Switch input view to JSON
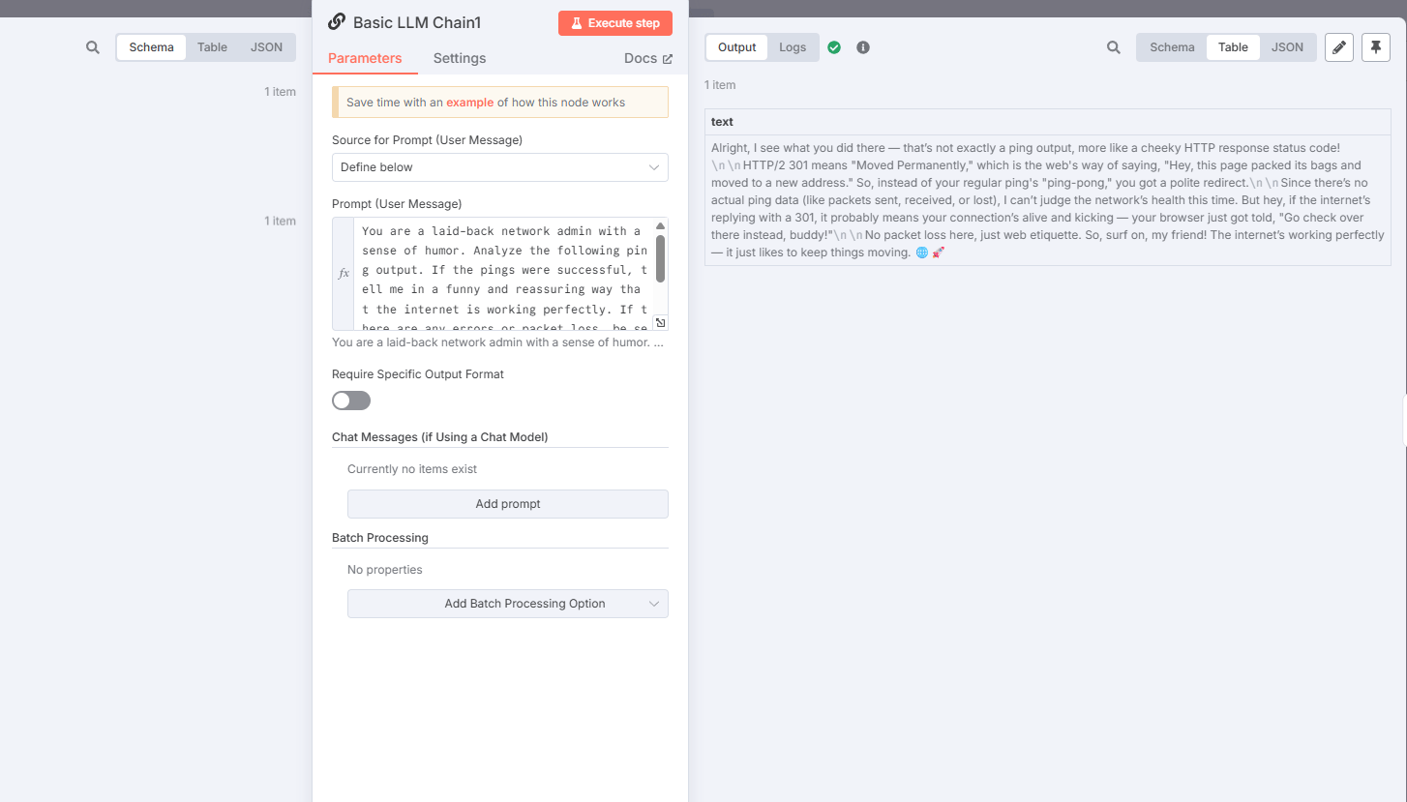This screenshot has width=1407, height=802. click(x=267, y=47)
